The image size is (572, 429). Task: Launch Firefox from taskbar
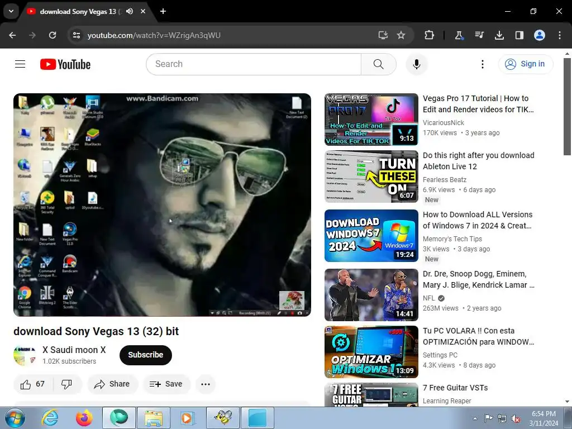tap(84, 418)
